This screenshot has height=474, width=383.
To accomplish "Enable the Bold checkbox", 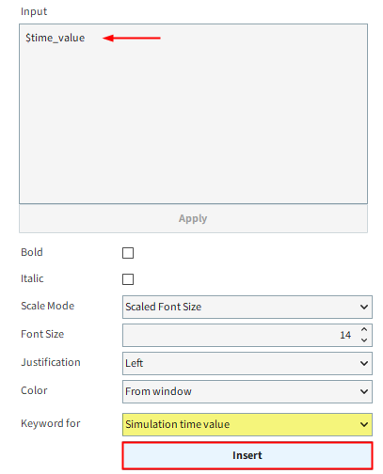I will point(128,253).
